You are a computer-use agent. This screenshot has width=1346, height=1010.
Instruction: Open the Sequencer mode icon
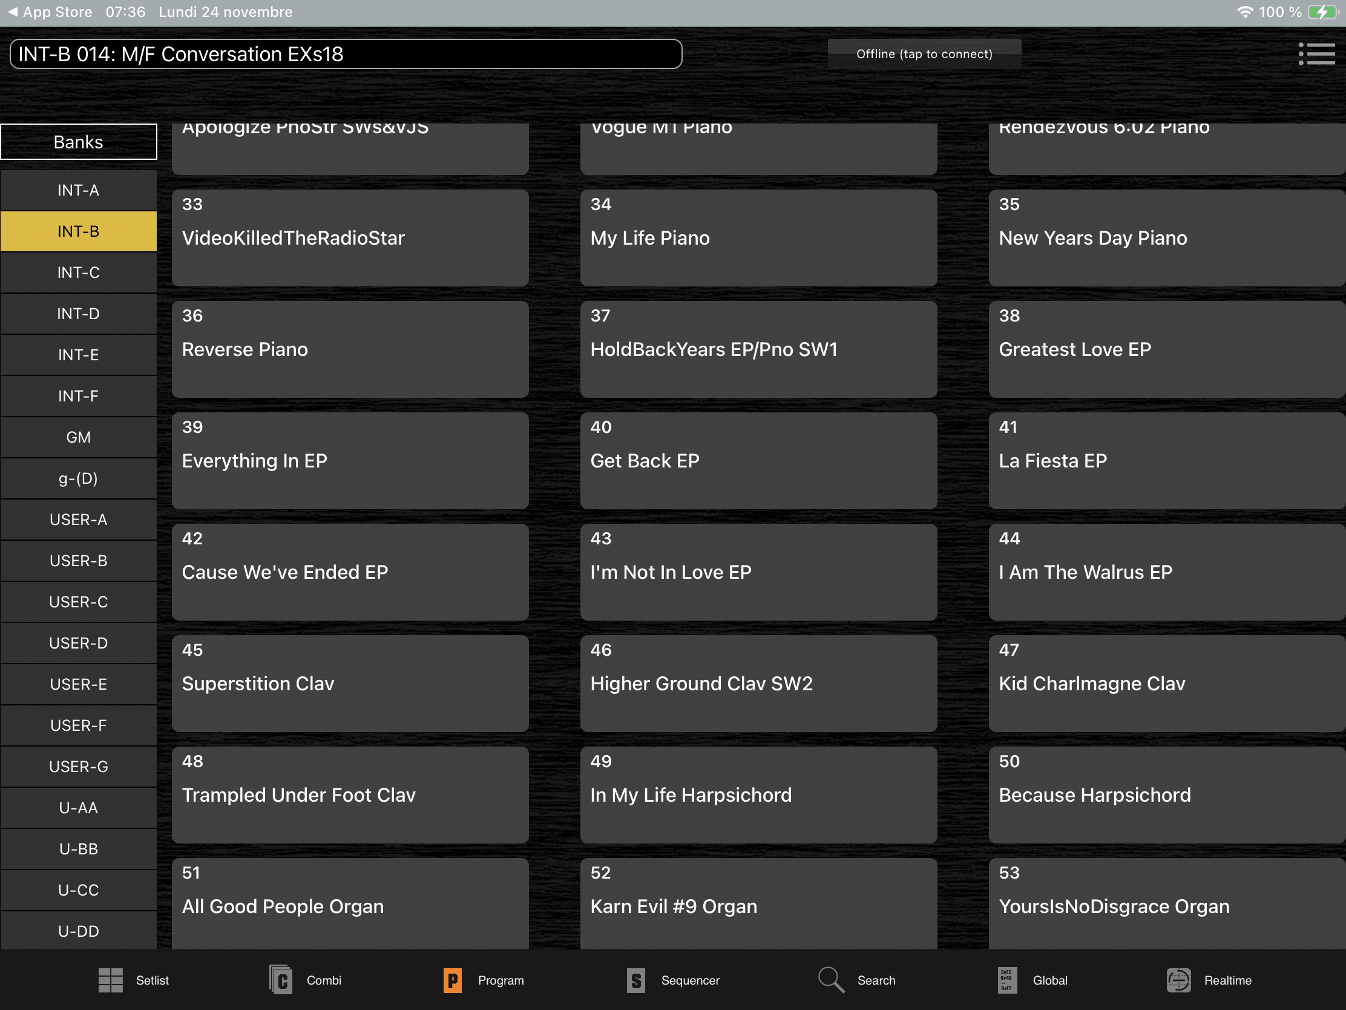click(x=636, y=980)
